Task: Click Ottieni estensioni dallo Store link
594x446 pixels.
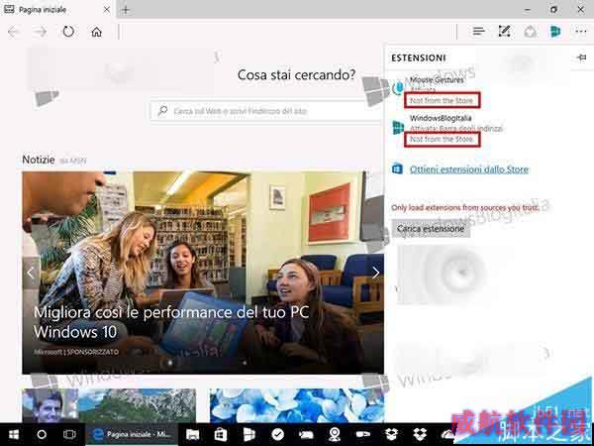Action: (469, 169)
